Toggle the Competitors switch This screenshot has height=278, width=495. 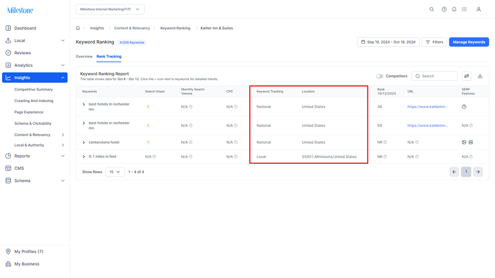379,76
